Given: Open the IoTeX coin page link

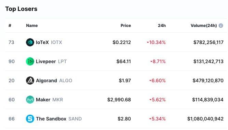Looking at the screenshot, I should 49,42.
